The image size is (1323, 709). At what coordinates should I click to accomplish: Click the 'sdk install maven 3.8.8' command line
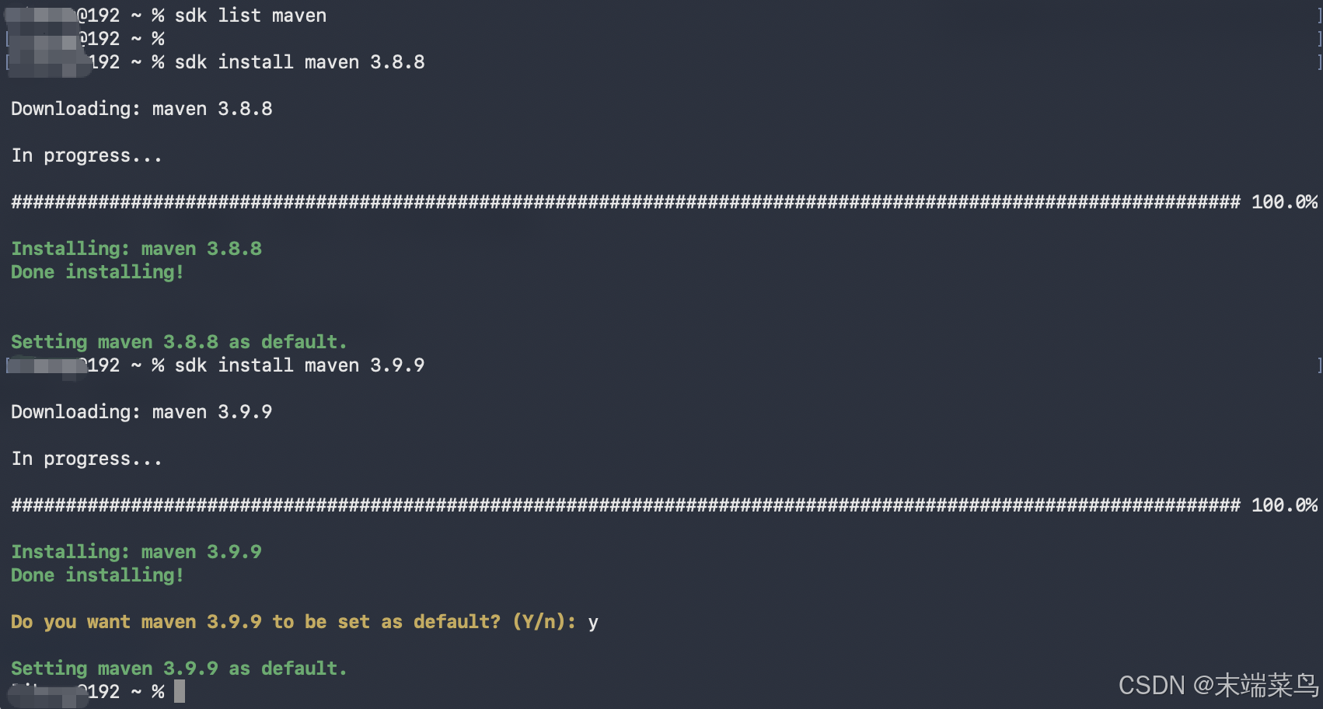tap(299, 62)
